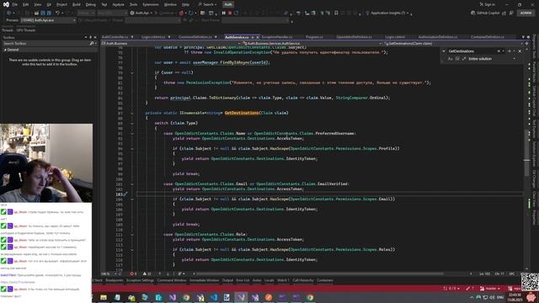Open the Application Insights dropdown
This screenshot has width=539, height=303.
point(388,13)
